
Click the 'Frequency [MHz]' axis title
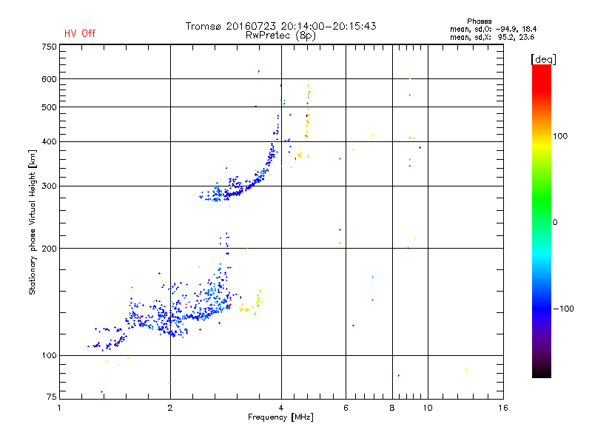(280, 417)
